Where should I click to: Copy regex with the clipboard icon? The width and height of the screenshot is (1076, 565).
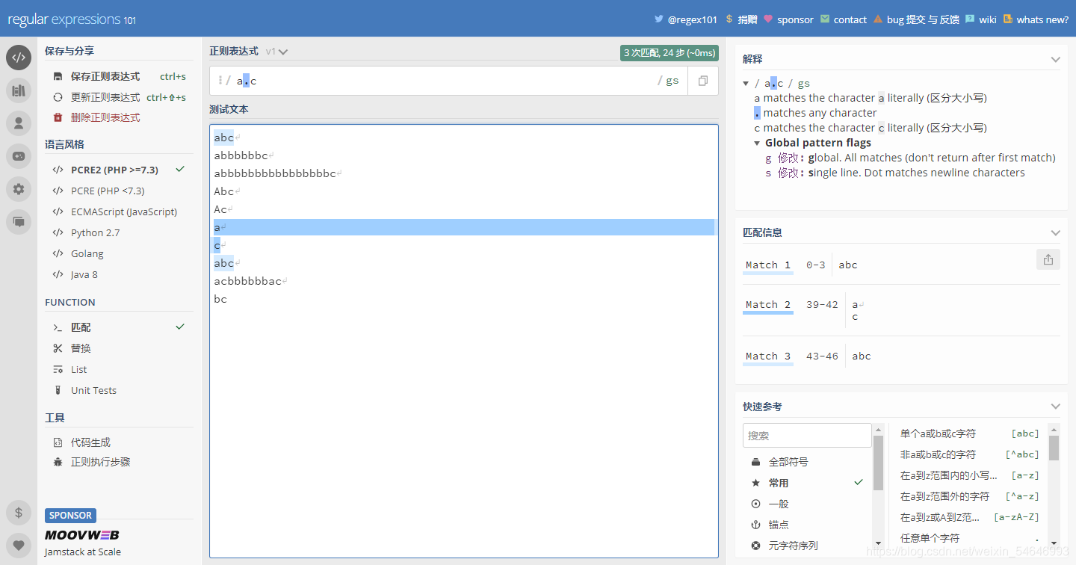702,81
